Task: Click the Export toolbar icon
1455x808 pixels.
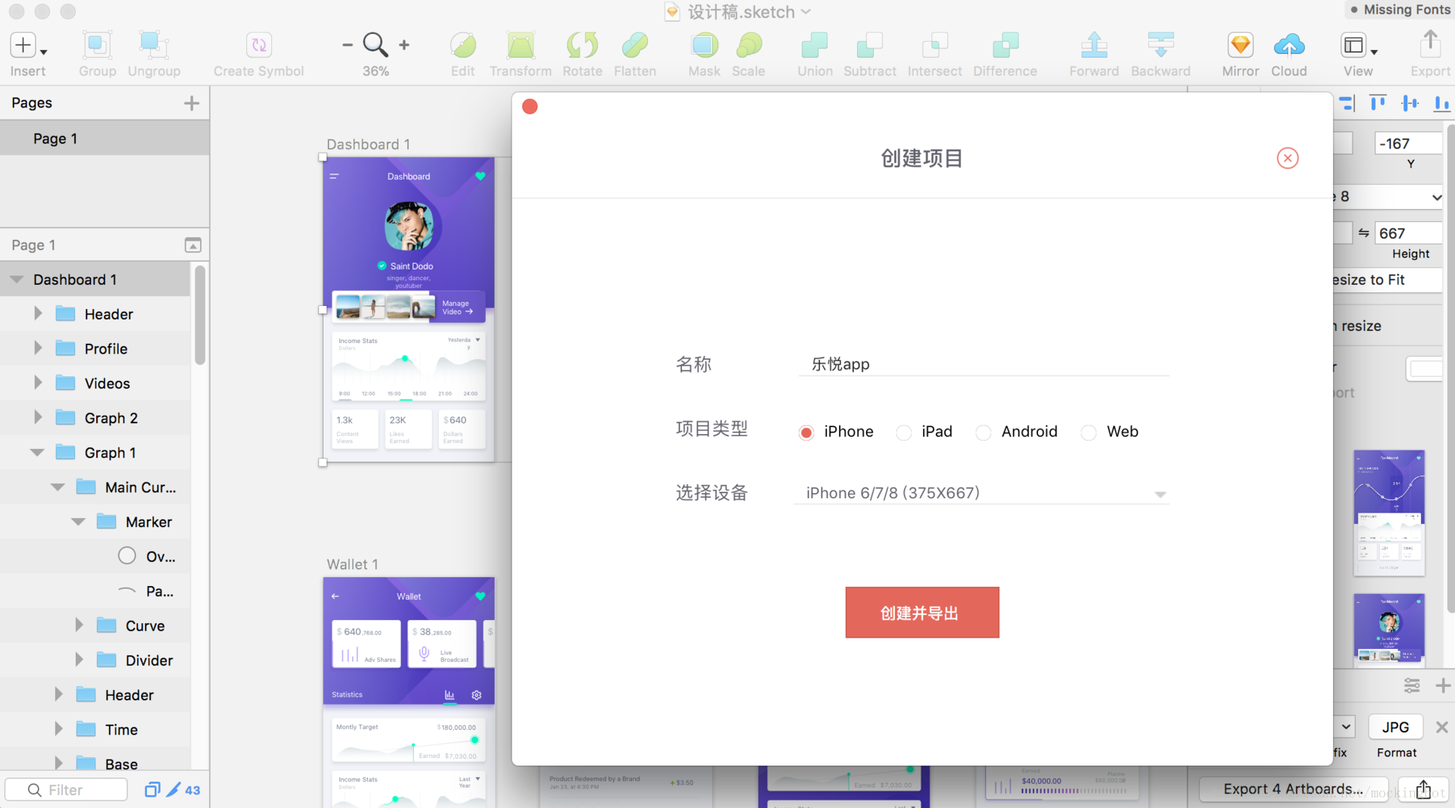Action: click(1430, 44)
